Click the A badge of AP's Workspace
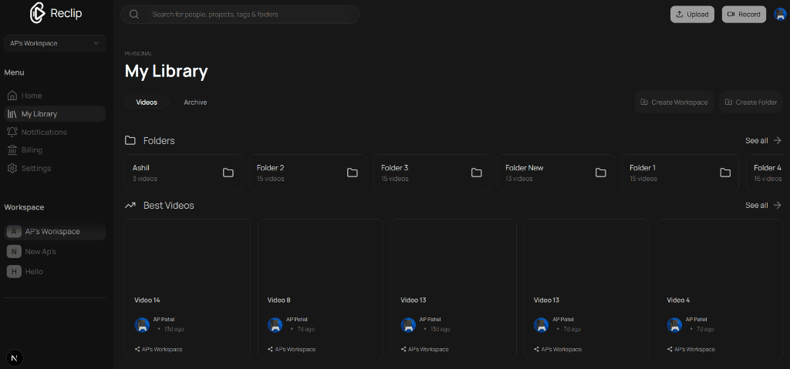 click(14, 232)
